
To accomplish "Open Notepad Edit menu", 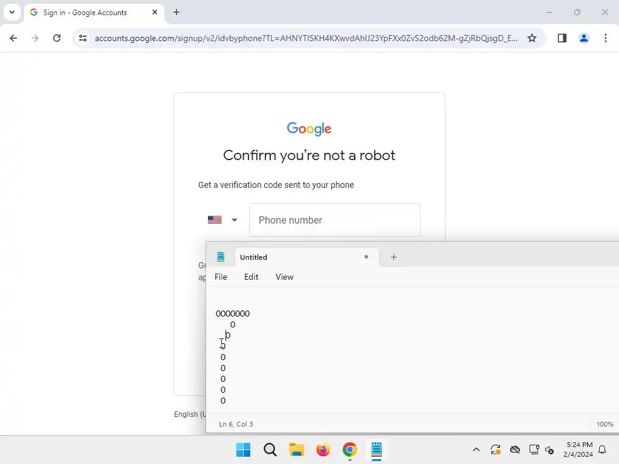I will tap(251, 277).
